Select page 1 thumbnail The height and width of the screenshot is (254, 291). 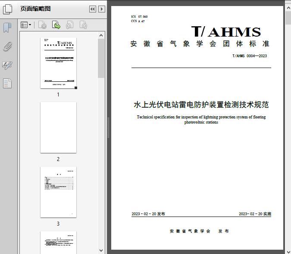click(x=58, y=63)
